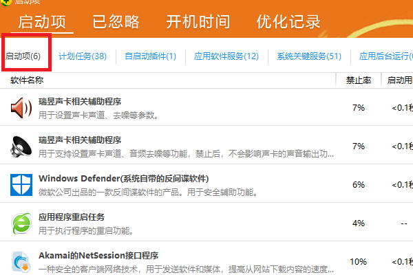Open the 自启动插件(1) sub-tab

[150, 56]
